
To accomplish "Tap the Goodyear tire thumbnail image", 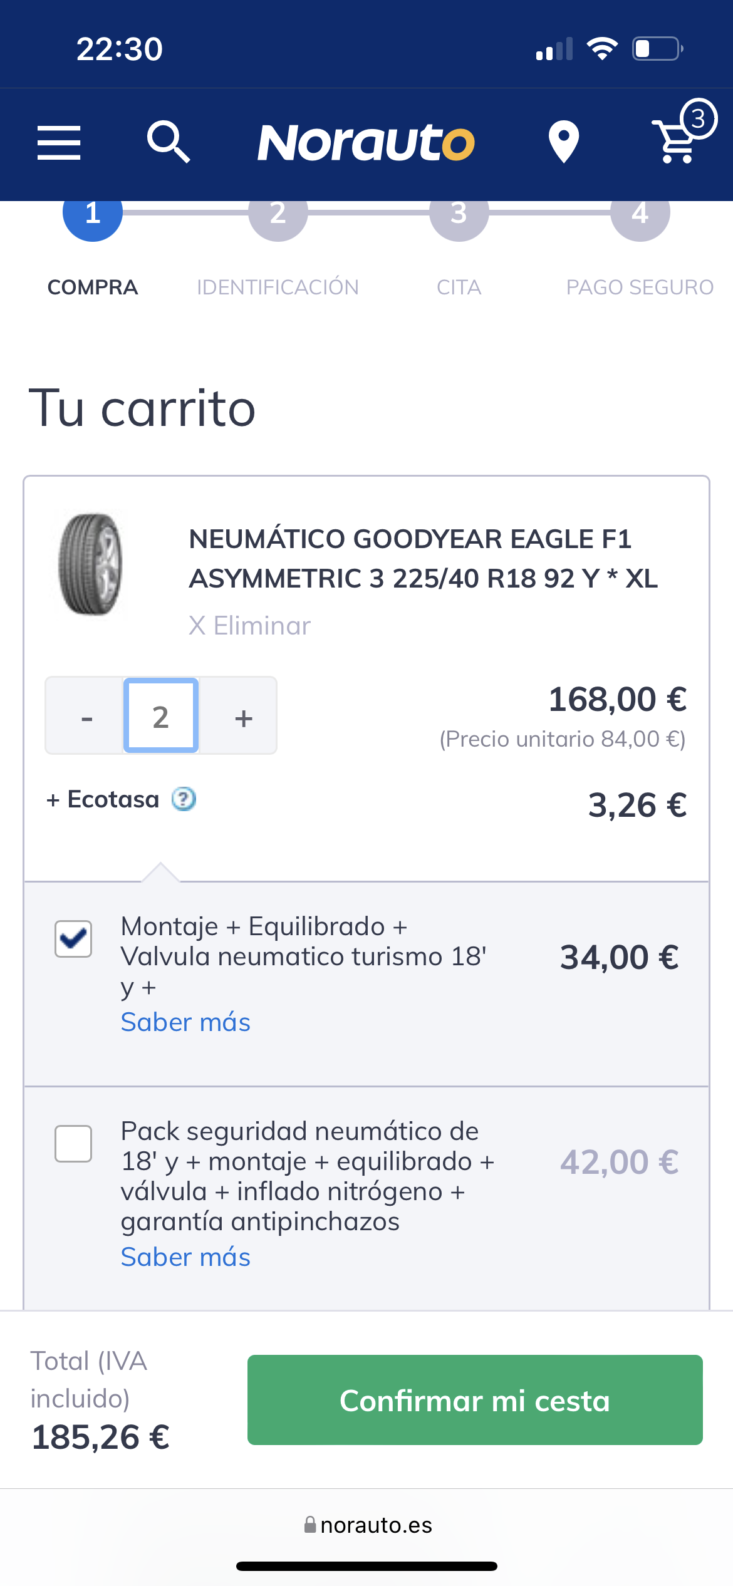I will (91, 564).
